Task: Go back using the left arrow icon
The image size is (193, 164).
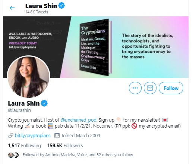Action: (12, 8)
